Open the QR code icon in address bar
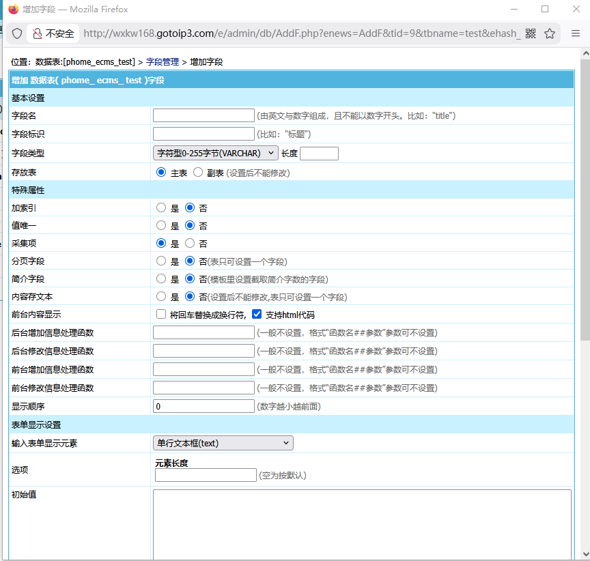590x561 pixels. click(531, 33)
